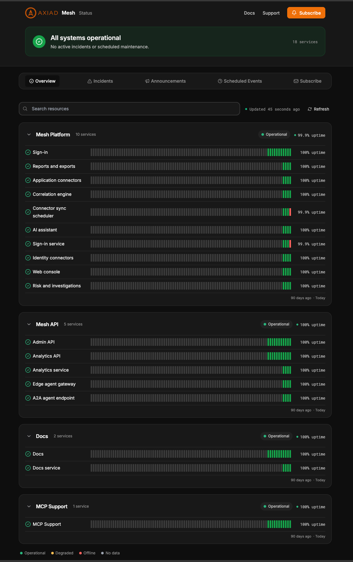
Task: Click the red bar in Connector sync scheduler timeline
Action: (290, 212)
